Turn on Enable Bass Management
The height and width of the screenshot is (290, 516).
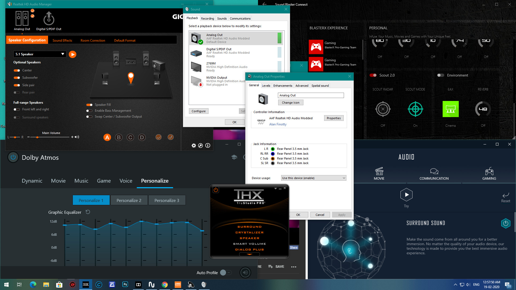89,111
